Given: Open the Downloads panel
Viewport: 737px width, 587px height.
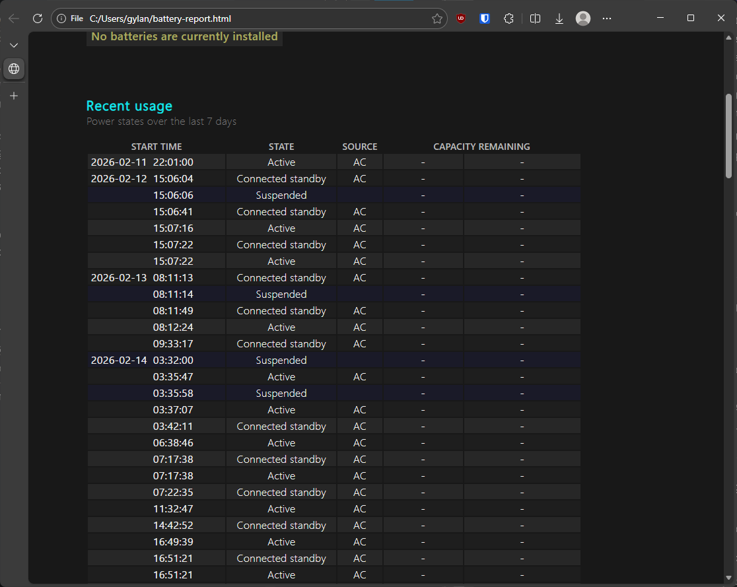Looking at the screenshot, I should (x=559, y=18).
